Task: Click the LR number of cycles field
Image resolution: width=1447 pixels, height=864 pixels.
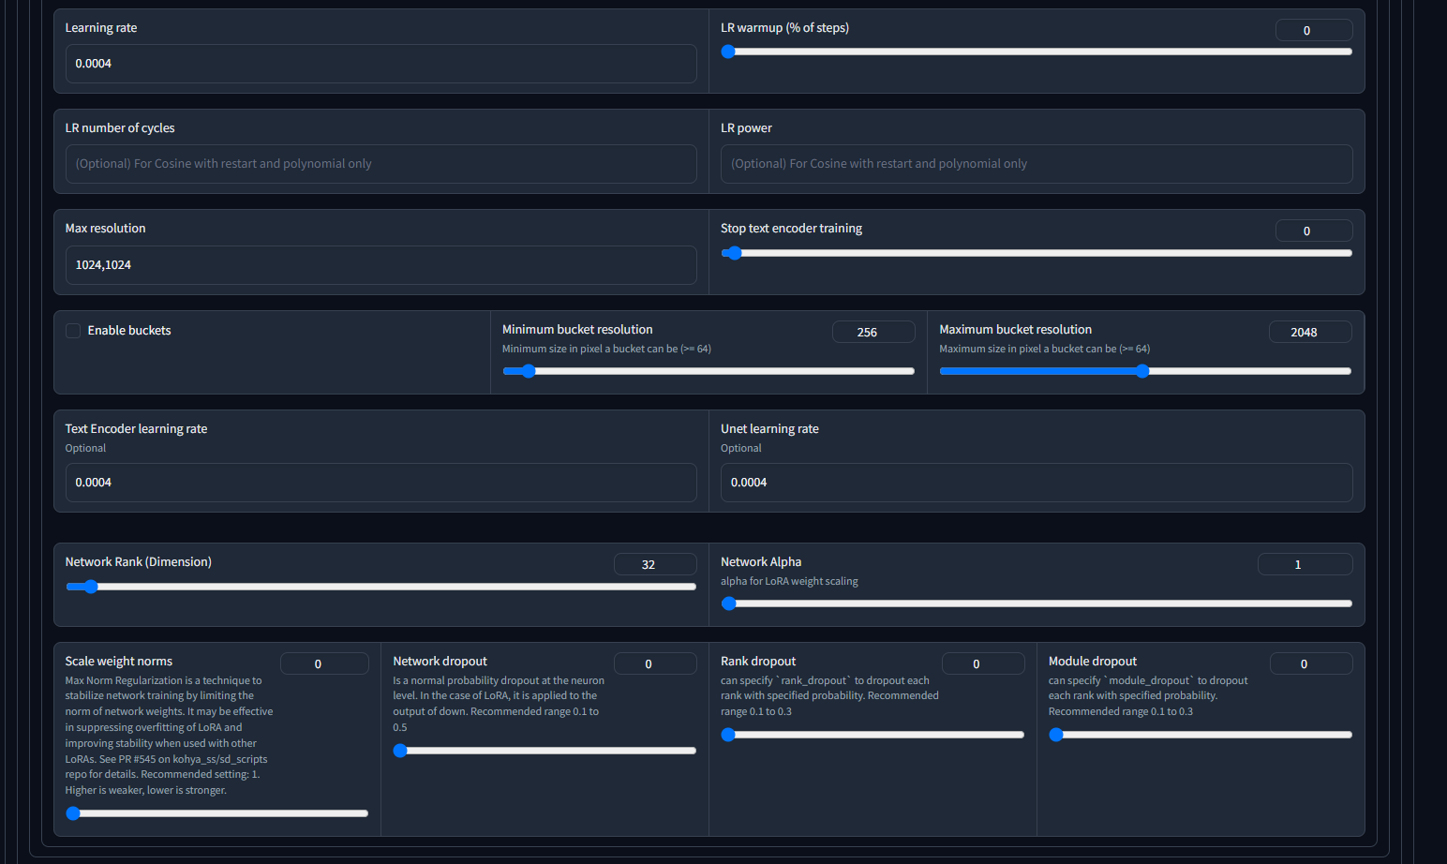Action: [x=380, y=164]
